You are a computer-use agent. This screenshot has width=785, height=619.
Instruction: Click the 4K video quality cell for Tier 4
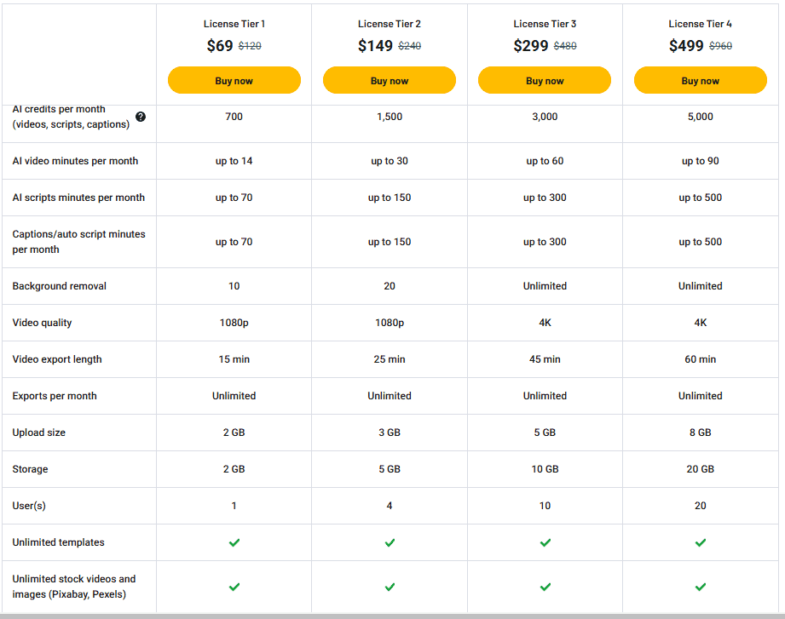[x=701, y=323]
